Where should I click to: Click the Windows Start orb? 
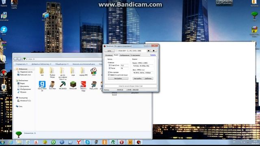pos(2,142)
